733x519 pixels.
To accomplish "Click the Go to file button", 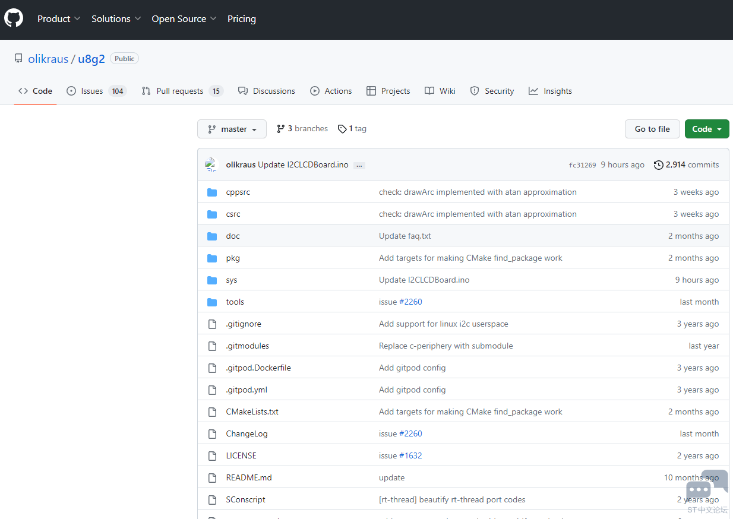I will pyautogui.click(x=652, y=129).
